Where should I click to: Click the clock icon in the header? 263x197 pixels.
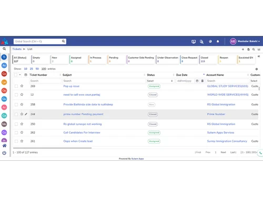coord(210,42)
